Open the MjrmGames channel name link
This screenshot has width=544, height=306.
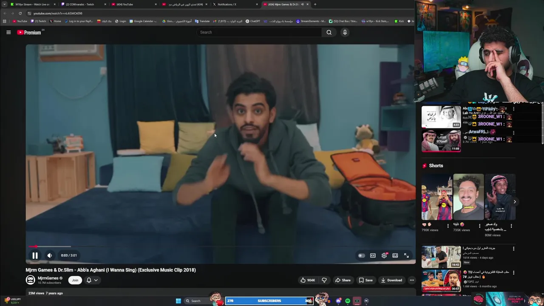[48, 278]
